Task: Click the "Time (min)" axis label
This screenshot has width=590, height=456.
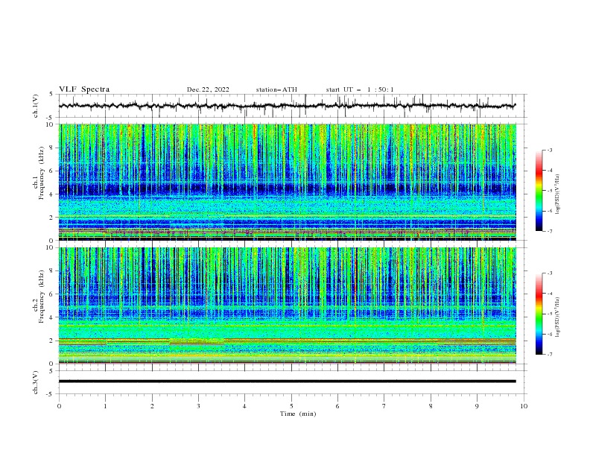Action: [298, 414]
